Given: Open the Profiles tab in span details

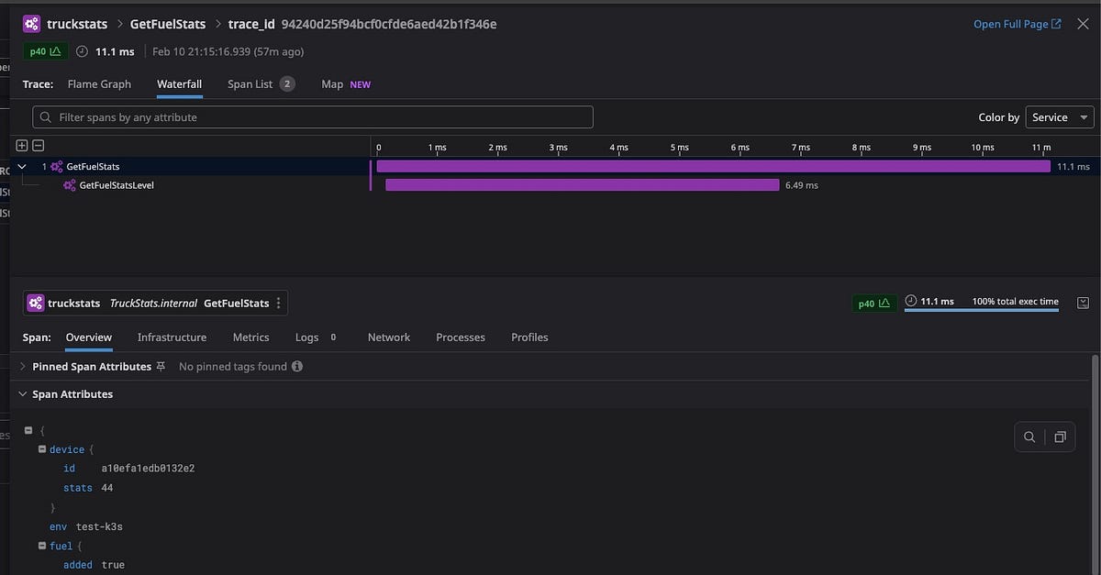Looking at the screenshot, I should [529, 337].
